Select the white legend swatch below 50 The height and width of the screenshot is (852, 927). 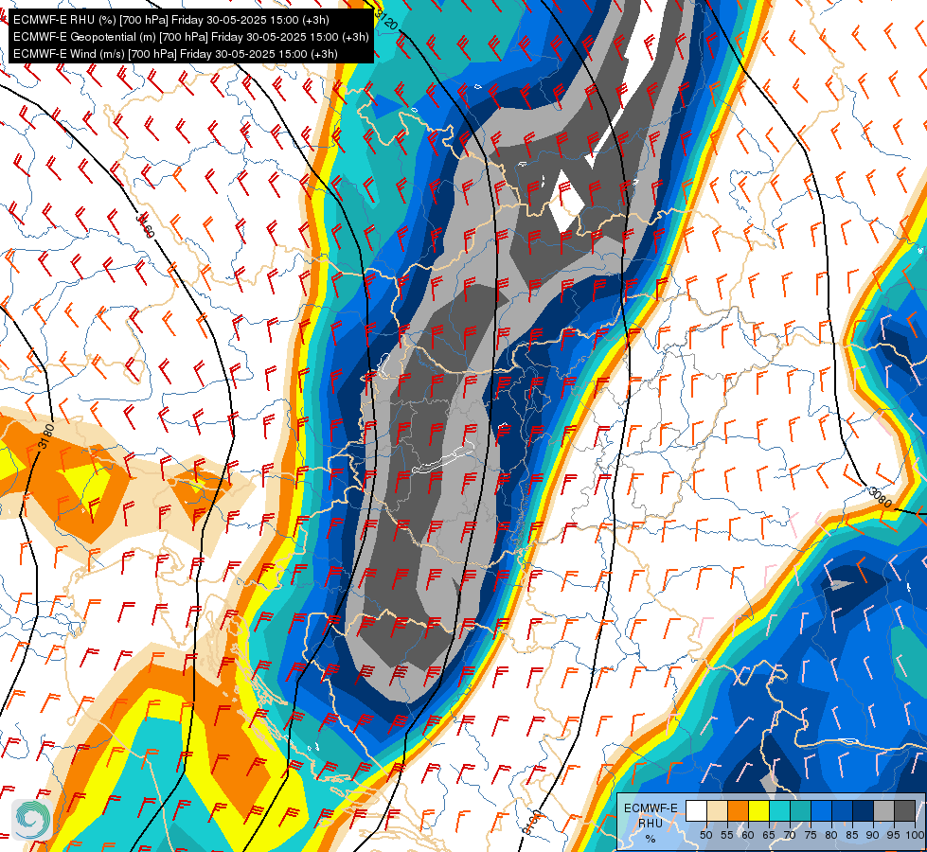[x=696, y=811]
